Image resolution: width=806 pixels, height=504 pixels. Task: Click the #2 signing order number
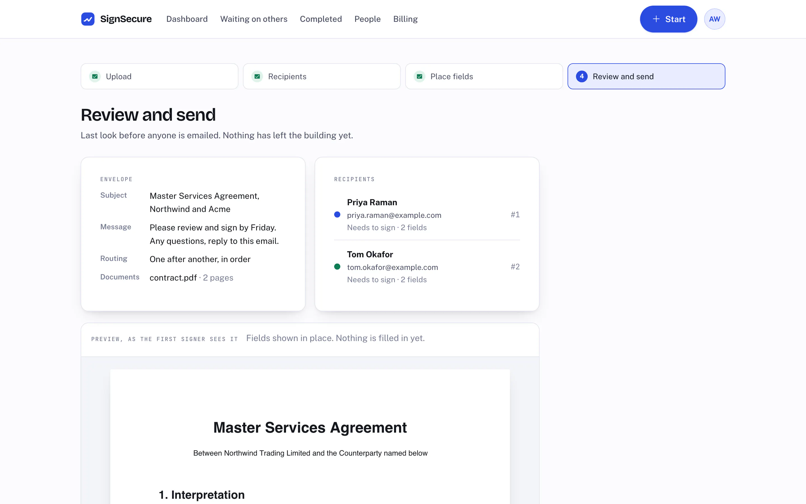tap(515, 266)
